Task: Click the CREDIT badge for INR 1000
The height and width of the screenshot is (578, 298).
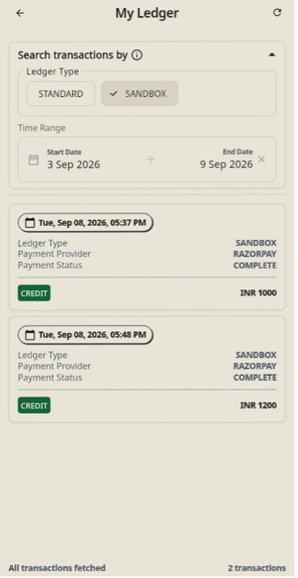Action: coord(34,293)
